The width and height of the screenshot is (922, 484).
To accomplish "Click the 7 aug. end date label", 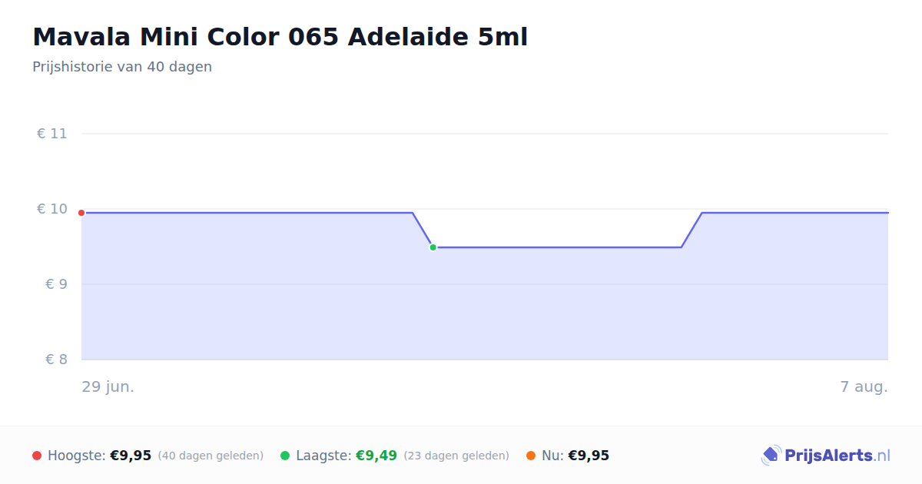I will pos(864,386).
